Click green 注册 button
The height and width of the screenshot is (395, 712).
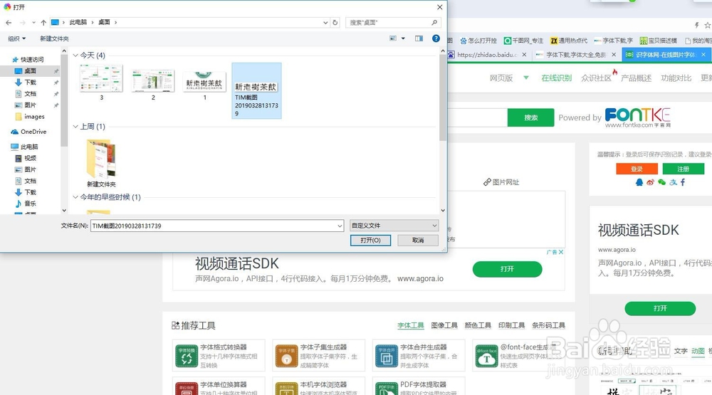(x=684, y=169)
